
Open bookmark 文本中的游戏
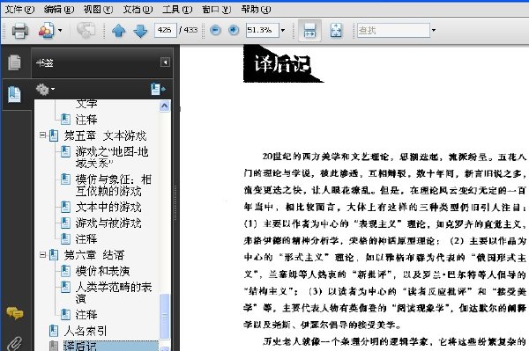click(x=108, y=207)
